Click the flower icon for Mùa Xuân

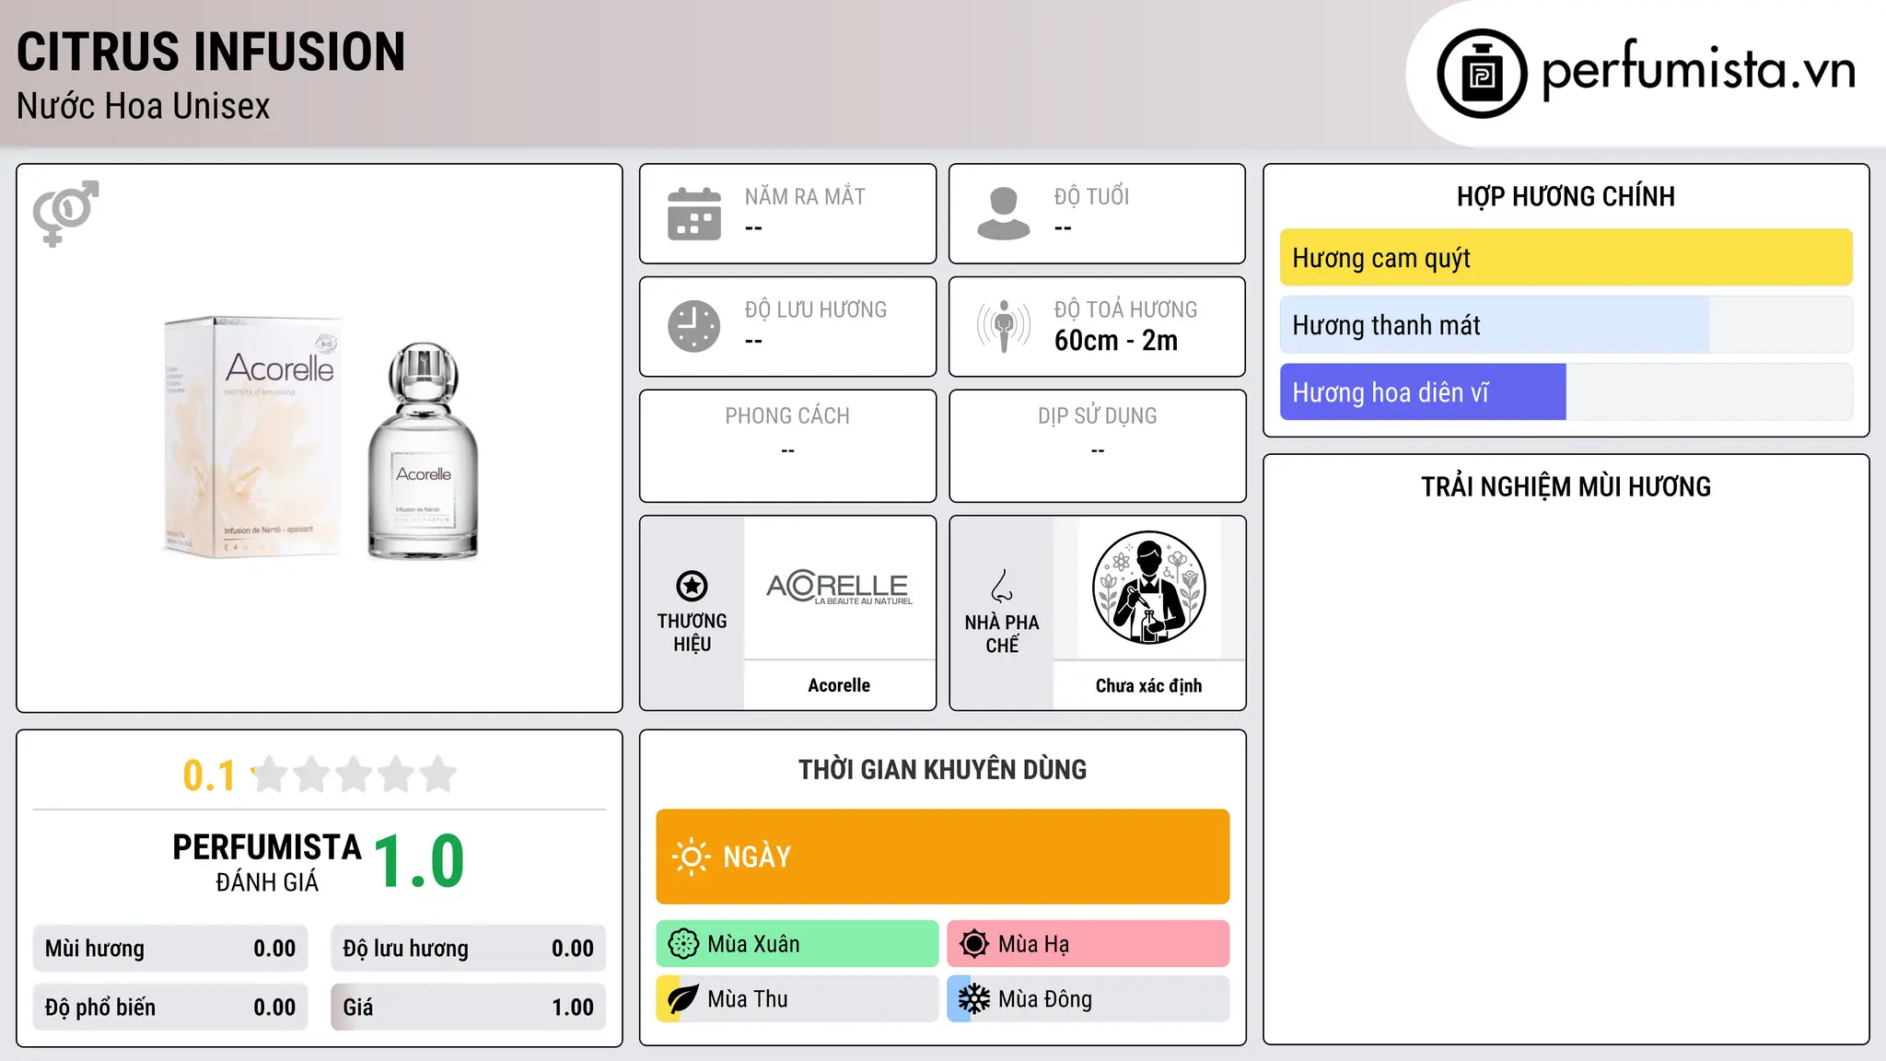(683, 944)
